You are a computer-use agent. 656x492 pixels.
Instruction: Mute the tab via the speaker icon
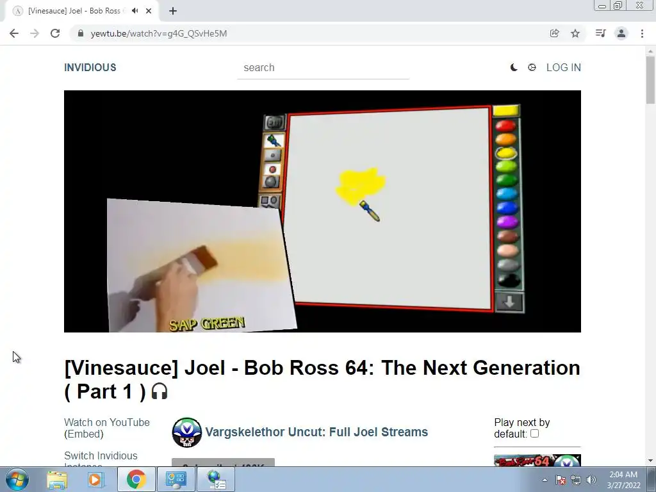135,11
